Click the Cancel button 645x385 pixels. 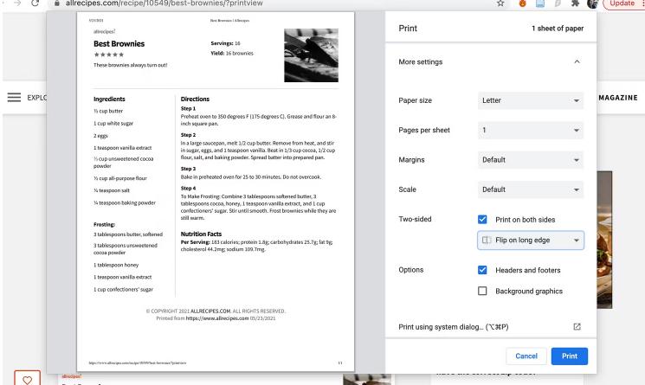[x=526, y=356]
